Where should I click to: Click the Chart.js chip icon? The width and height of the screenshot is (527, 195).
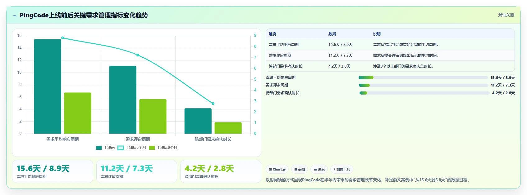270,170
